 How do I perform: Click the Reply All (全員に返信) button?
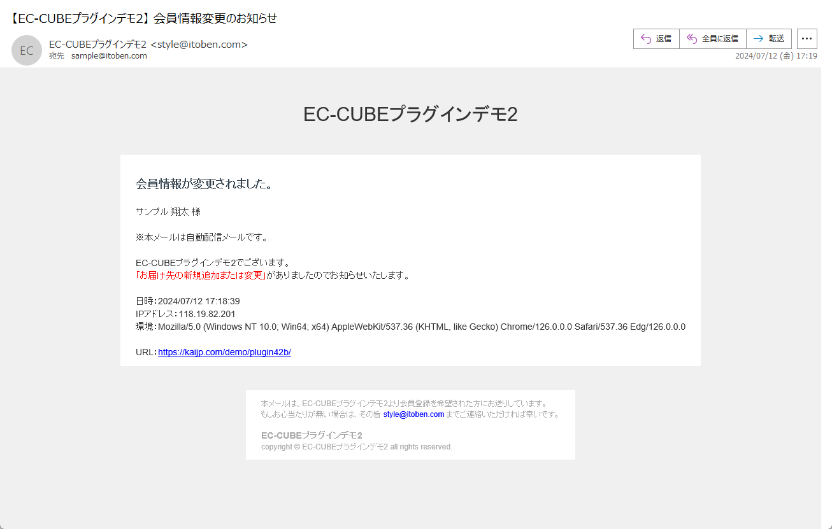pos(713,39)
